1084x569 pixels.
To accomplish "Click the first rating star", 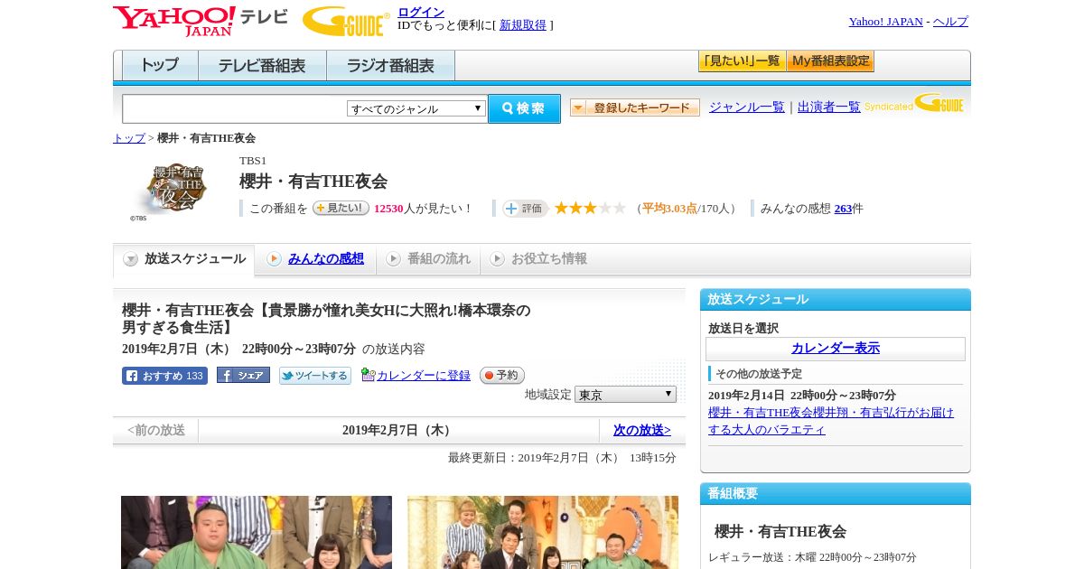I will (x=561, y=209).
